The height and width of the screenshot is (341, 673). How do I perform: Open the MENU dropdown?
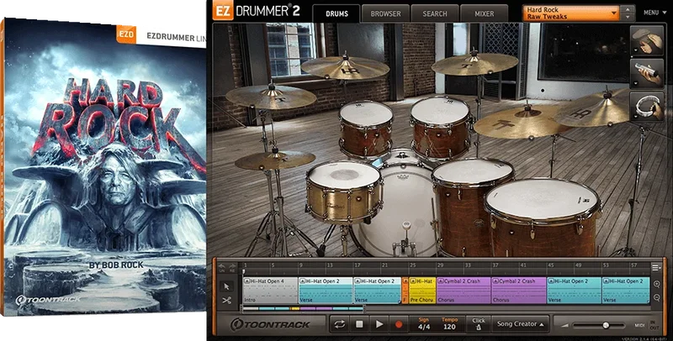654,13
